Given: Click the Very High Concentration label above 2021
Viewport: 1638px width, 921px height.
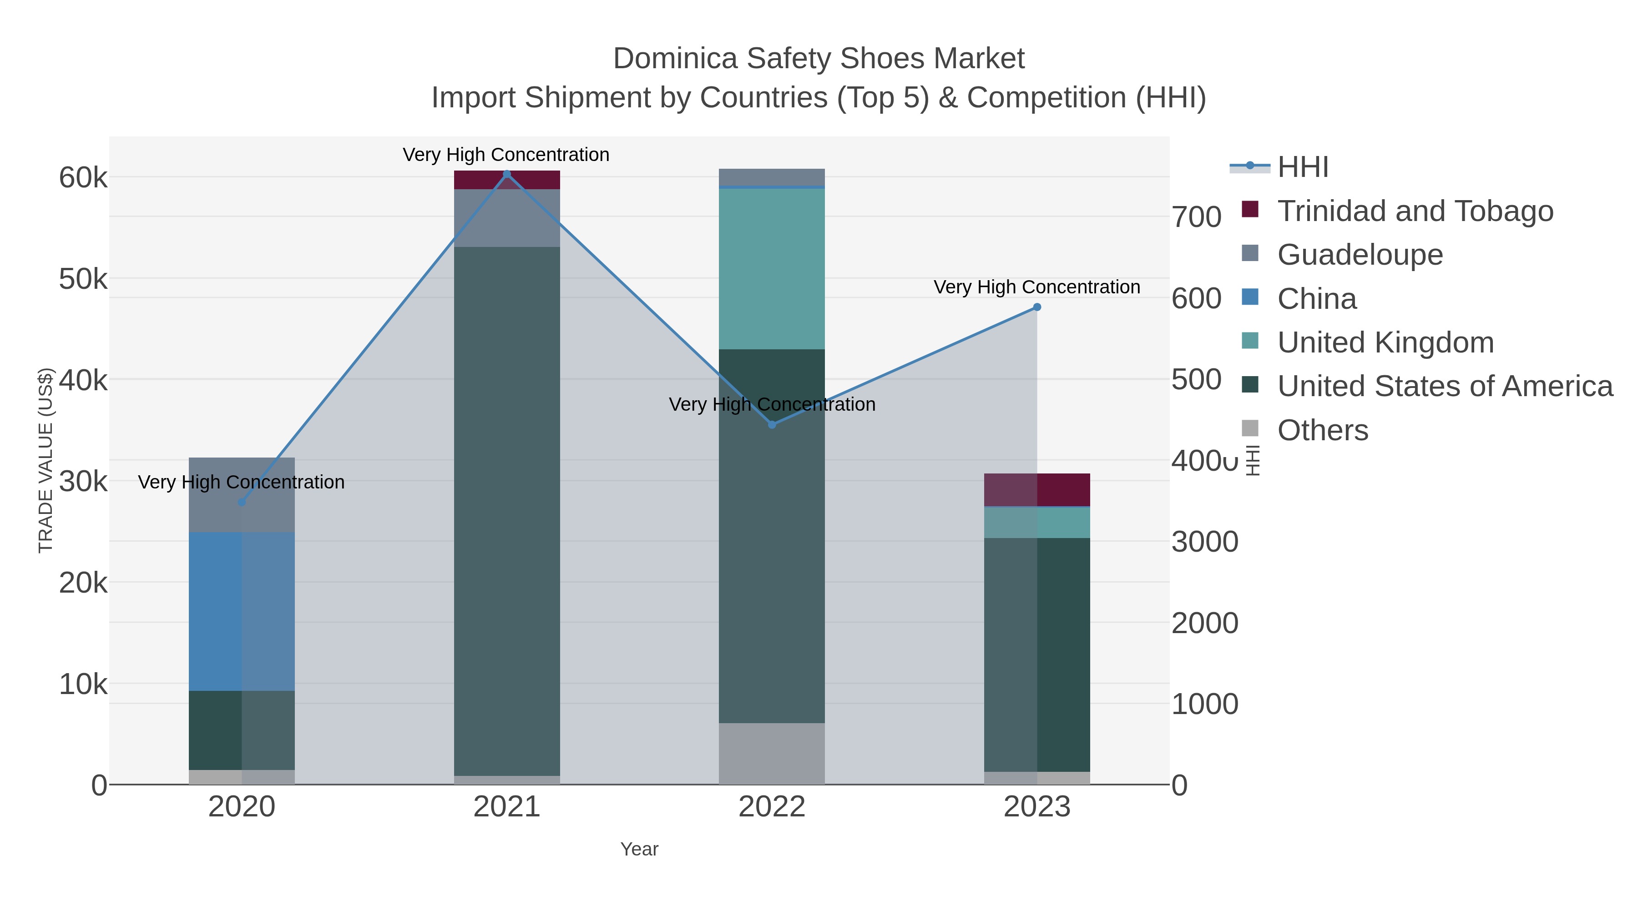Looking at the screenshot, I should pyautogui.click(x=506, y=155).
